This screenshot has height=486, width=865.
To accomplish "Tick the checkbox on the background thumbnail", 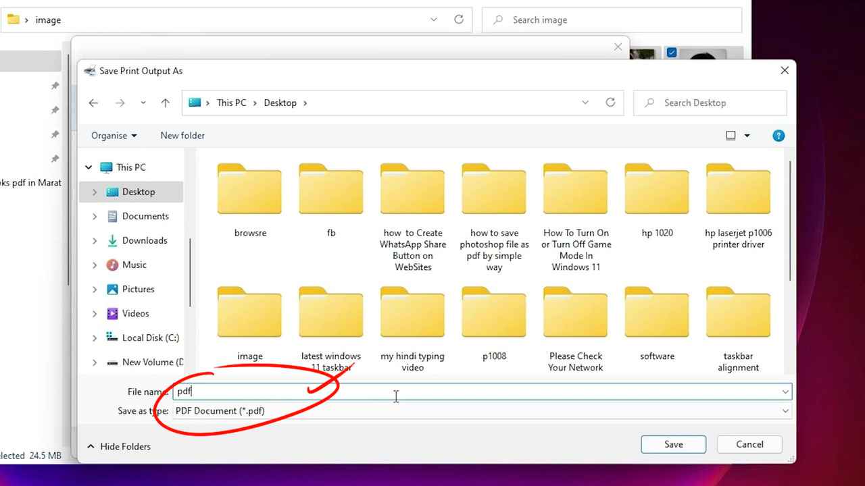I will [x=671, y=52].
